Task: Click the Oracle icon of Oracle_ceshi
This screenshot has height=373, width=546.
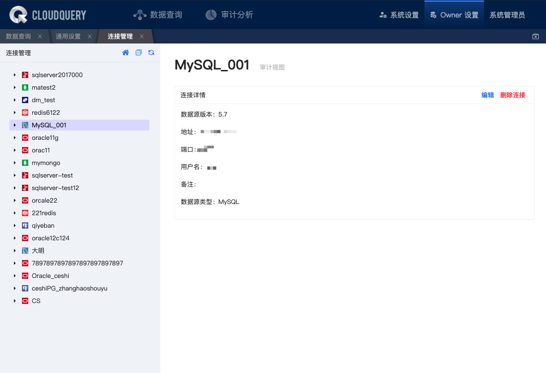Action: (x=25, y=276)
